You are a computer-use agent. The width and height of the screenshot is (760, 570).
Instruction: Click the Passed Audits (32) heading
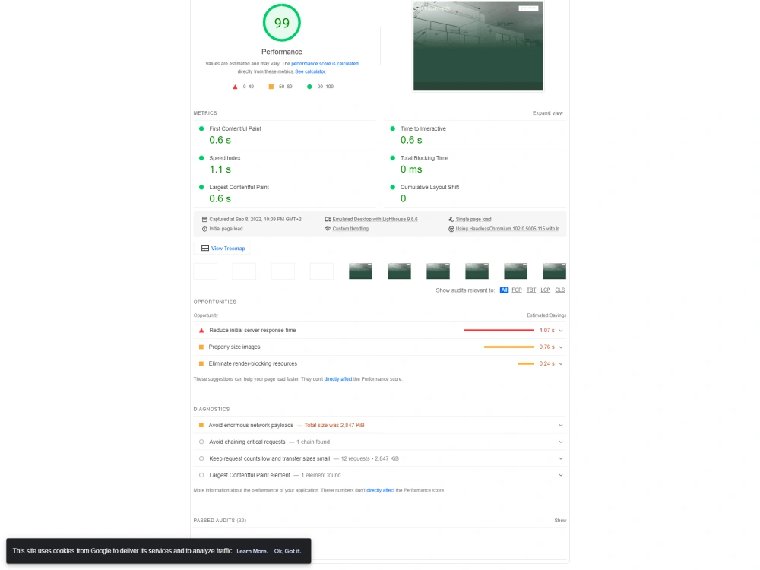(x=220, y=521)
